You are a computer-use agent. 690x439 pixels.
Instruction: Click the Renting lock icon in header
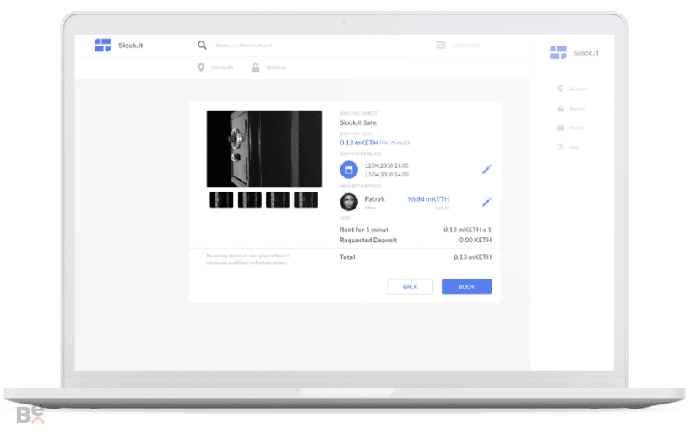pos(255,68)
